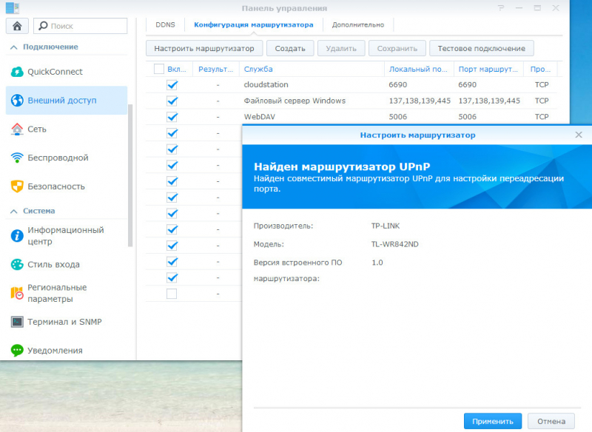Collapse the Система section
Viewport: 592px width, 432px height.
12,211
